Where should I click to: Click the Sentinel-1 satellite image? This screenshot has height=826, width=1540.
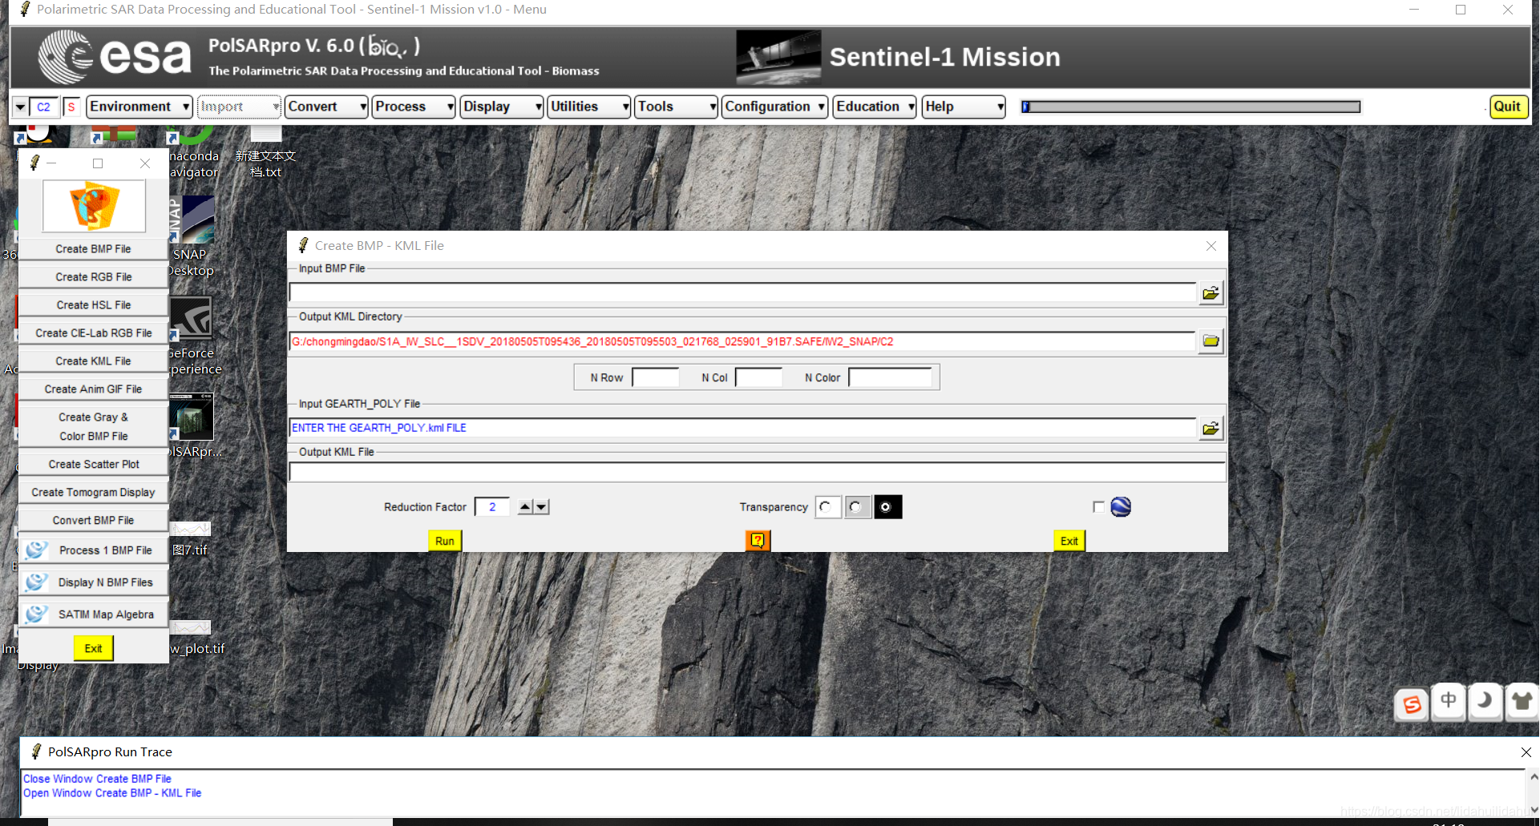(x=778, y=57)
